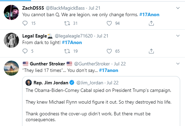The width and height of the screenshot is (185, 126).
Task: Open Gunther Stroker's flag avatar
Action: (x=11, y=68)
